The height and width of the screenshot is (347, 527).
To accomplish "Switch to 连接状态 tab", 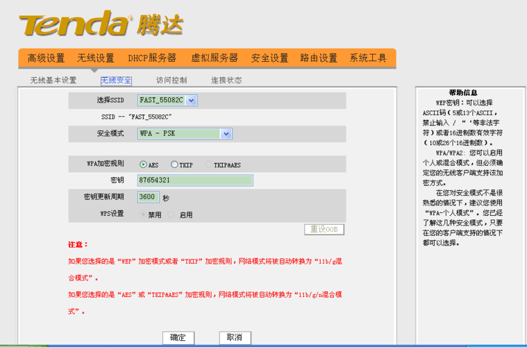I will (x=226, y=81).
